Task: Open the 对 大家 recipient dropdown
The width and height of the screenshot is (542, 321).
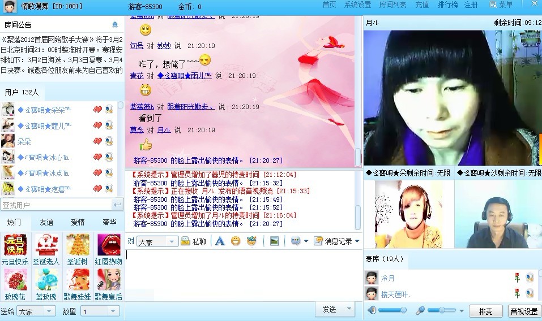Action: point(157,242)
